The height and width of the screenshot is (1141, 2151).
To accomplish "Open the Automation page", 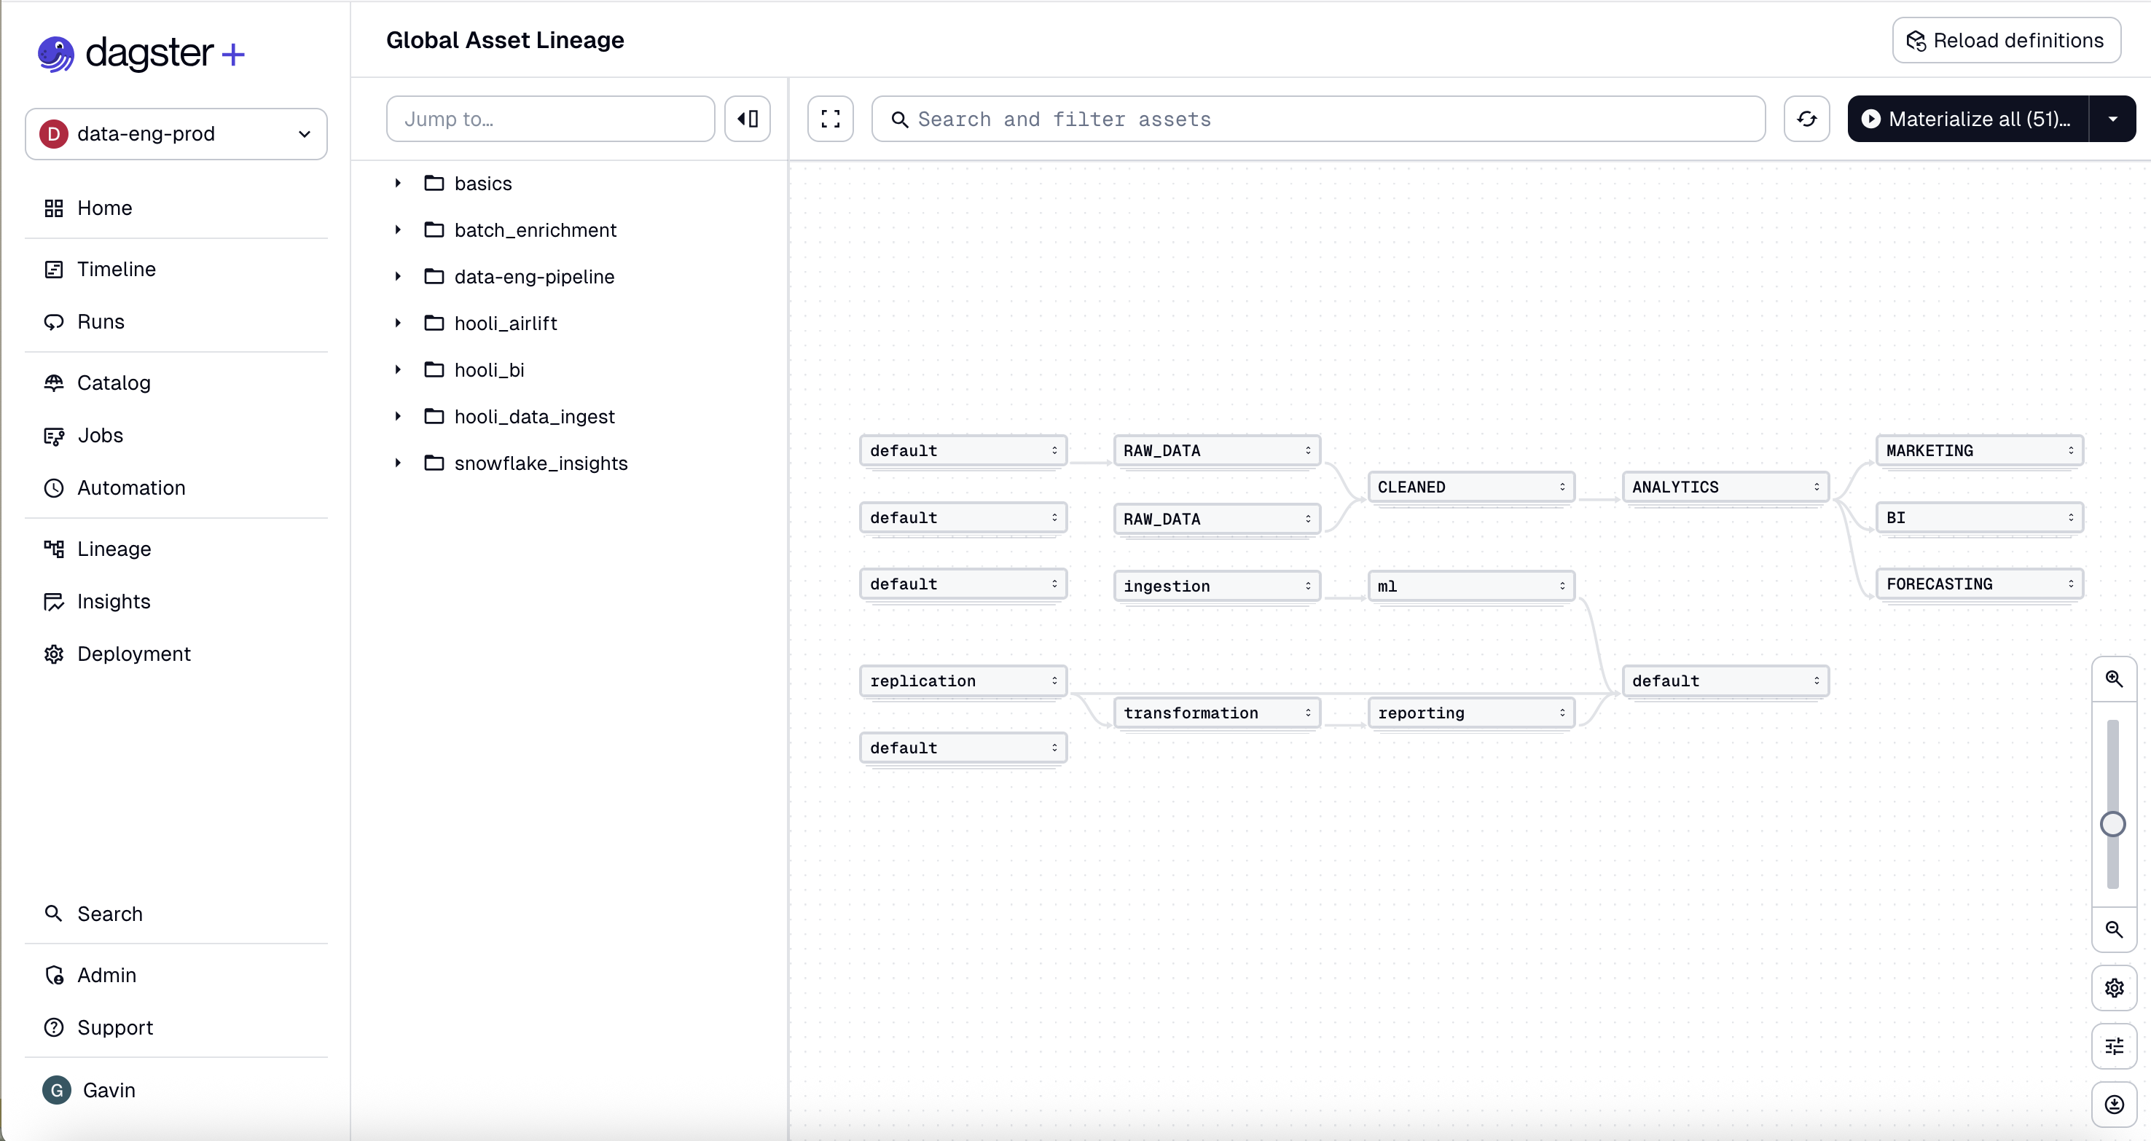I will (131, 487).
